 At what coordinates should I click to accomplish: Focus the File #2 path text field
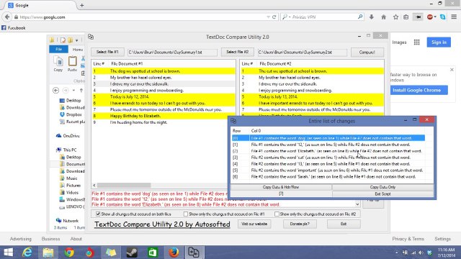point(303,53)
